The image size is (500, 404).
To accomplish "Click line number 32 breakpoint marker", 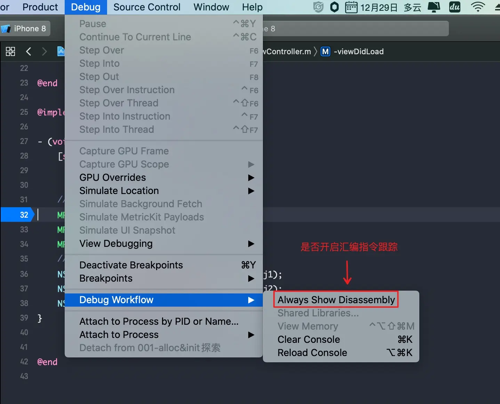I will tap(17, 215).
